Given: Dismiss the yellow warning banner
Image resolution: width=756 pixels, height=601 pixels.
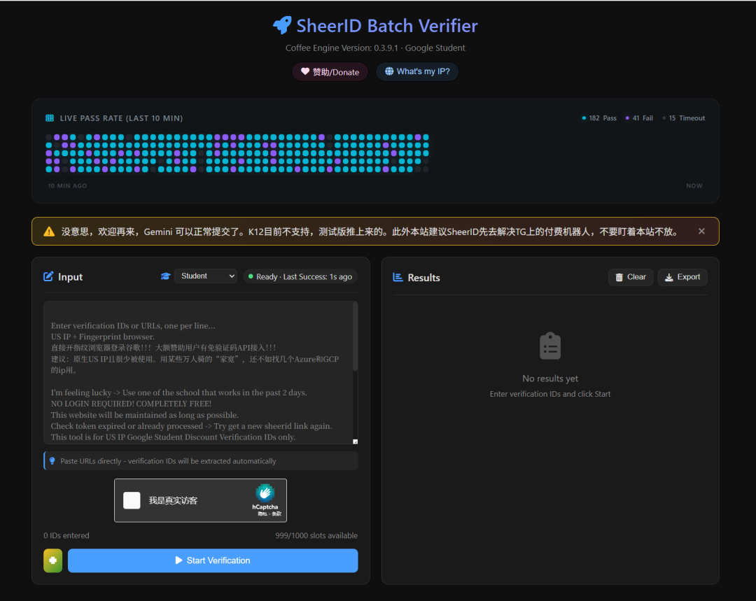Looking at the screenshot, I should point(701,232).
